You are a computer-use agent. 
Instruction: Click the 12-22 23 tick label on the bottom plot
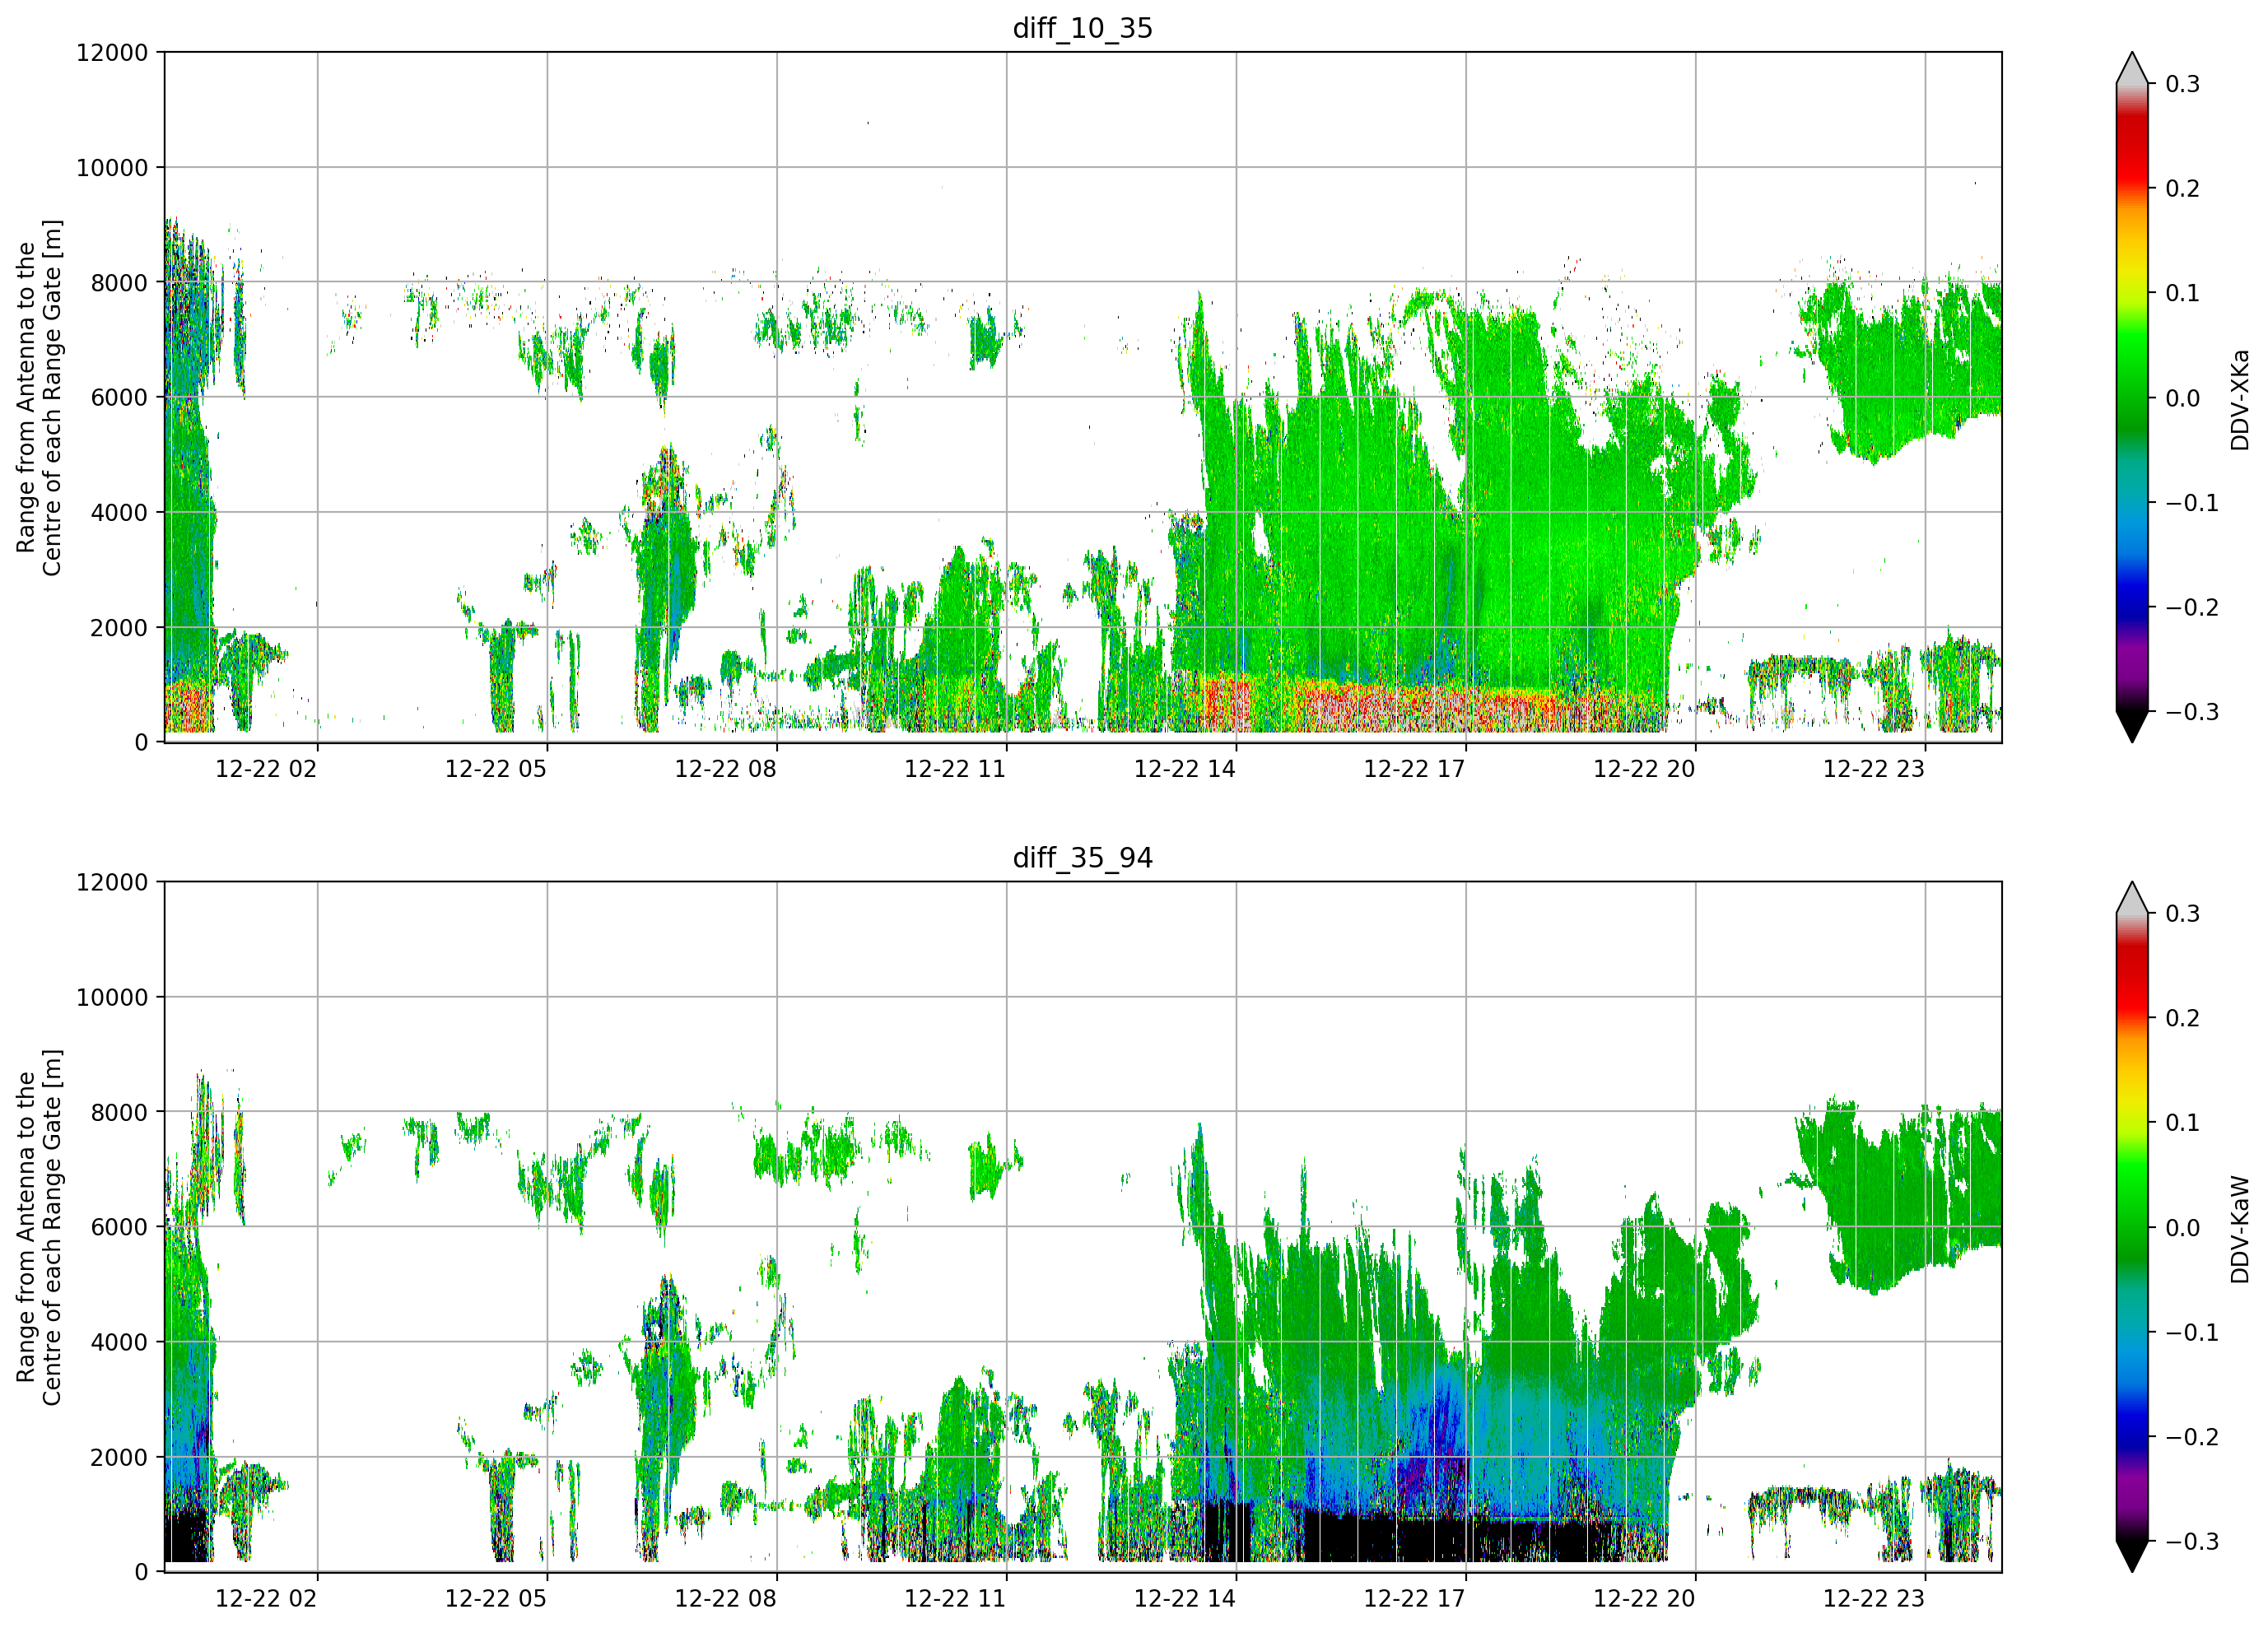point(1874,1598)
